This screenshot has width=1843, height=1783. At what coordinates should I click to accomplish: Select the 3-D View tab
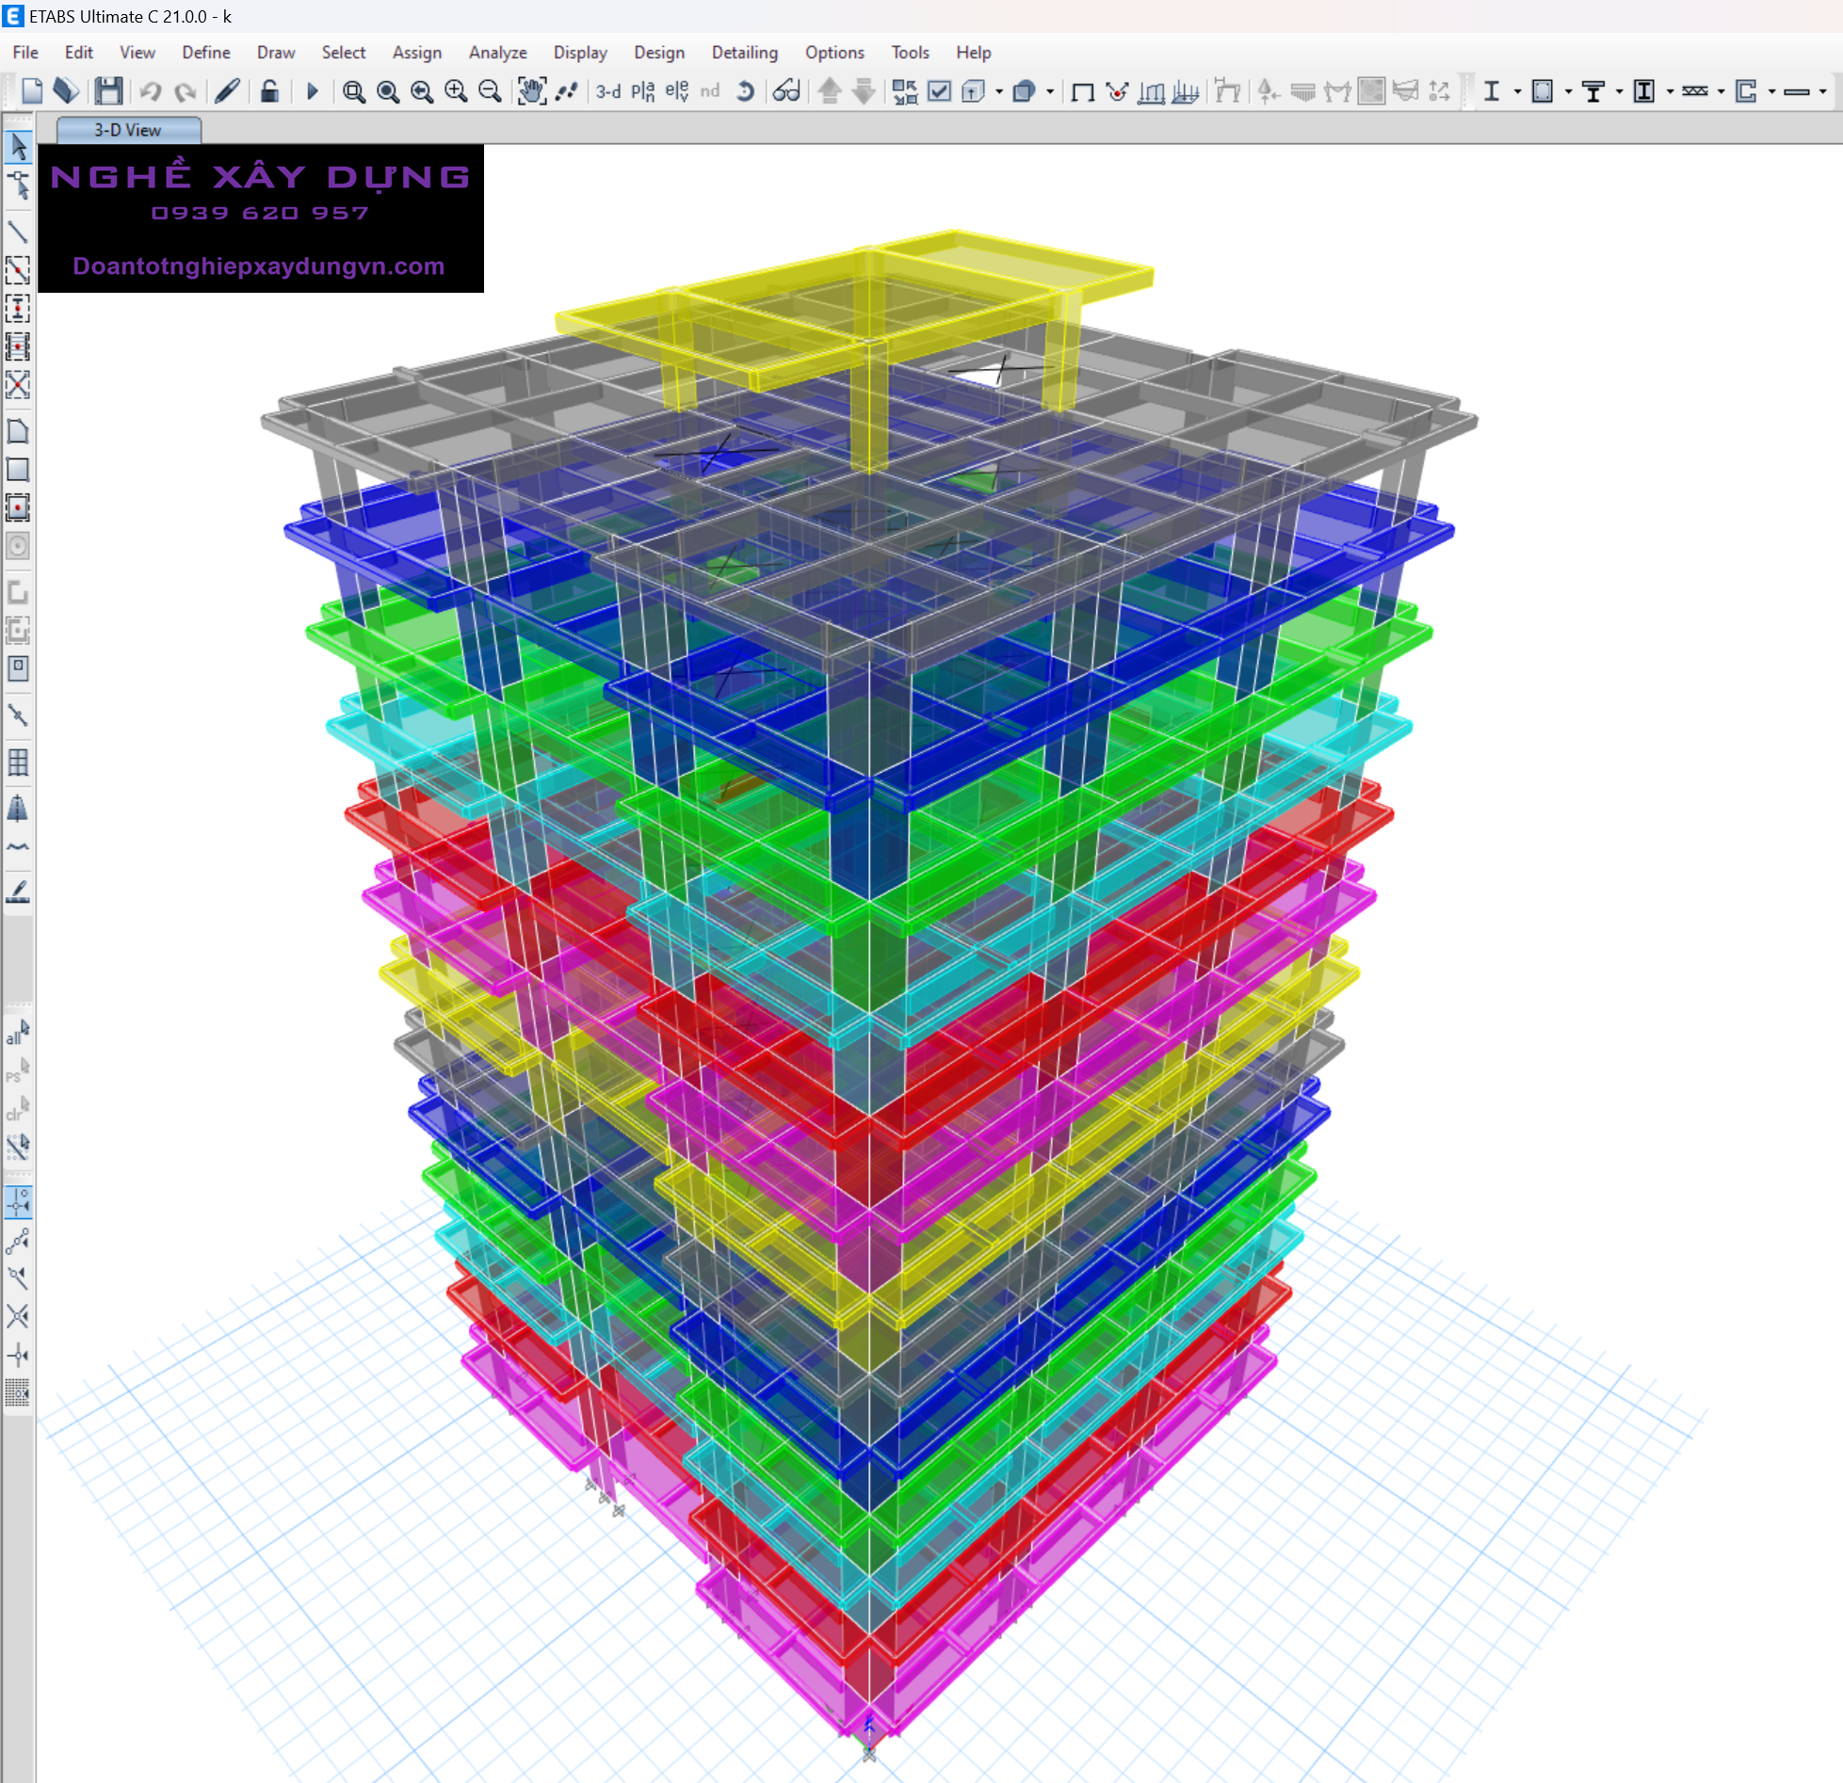tap(128, 130)
